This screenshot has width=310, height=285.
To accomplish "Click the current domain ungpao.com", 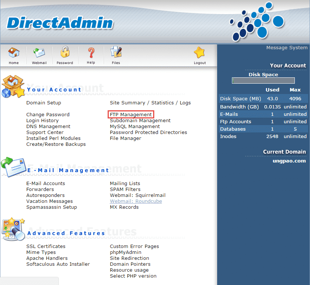I will click(x=289, y=161).
